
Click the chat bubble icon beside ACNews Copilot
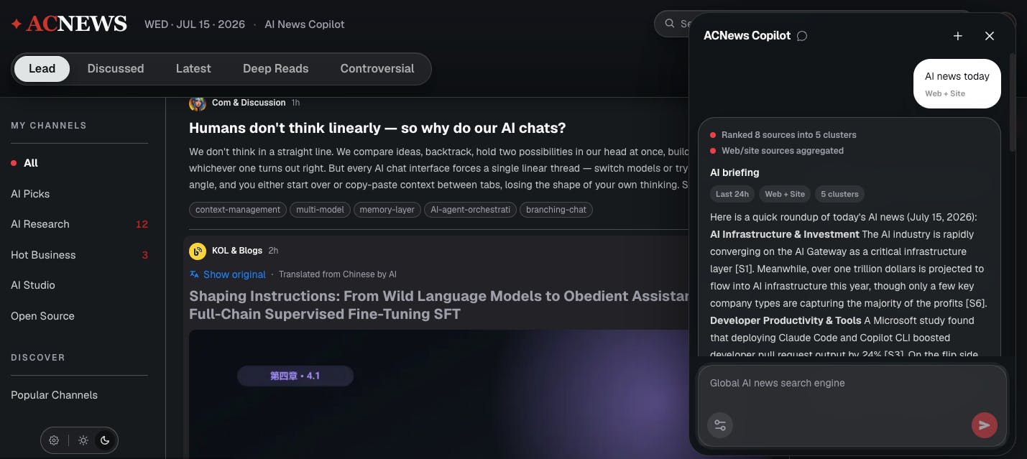(802, 36)
